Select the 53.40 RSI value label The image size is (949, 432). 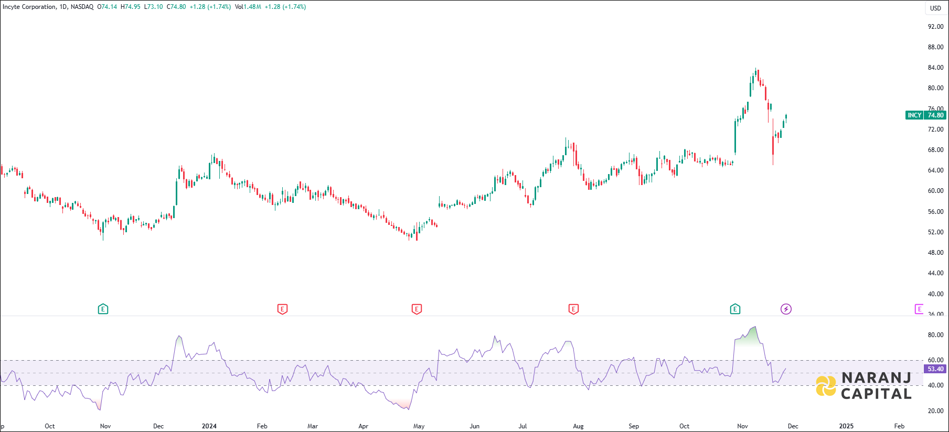[935, 369]
